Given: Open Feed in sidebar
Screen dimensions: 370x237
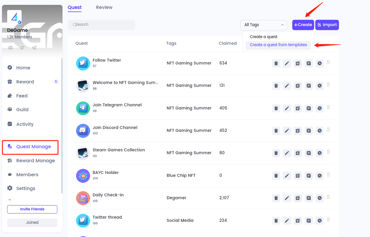Looking at the screenshot, I should [x=22, y=96].
